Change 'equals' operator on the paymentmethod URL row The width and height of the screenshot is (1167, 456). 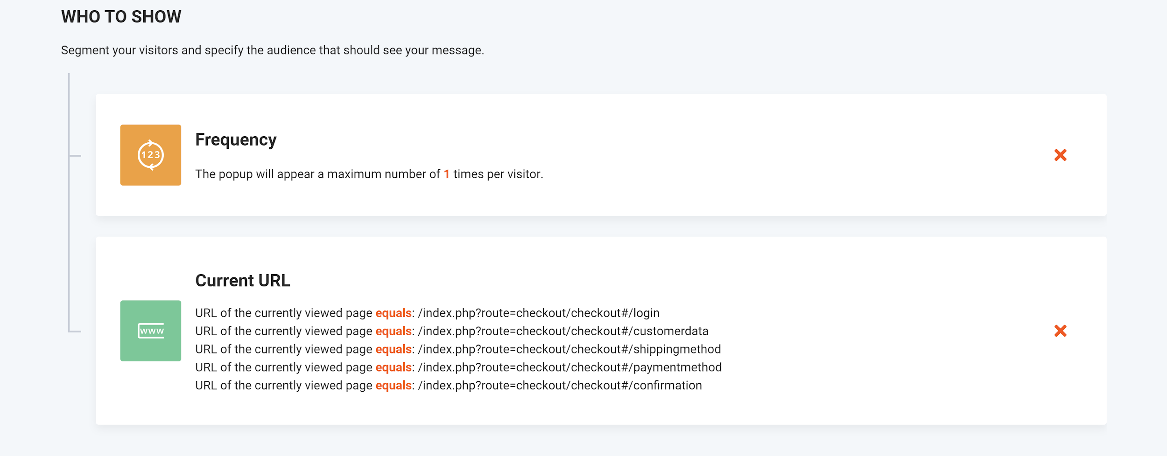tap(394, 367)
